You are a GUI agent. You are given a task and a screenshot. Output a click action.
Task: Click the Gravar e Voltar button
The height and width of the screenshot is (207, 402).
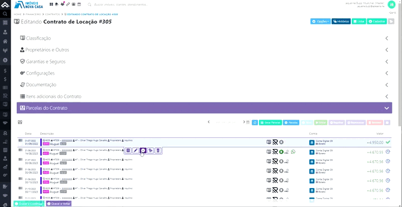pos(59,204)
